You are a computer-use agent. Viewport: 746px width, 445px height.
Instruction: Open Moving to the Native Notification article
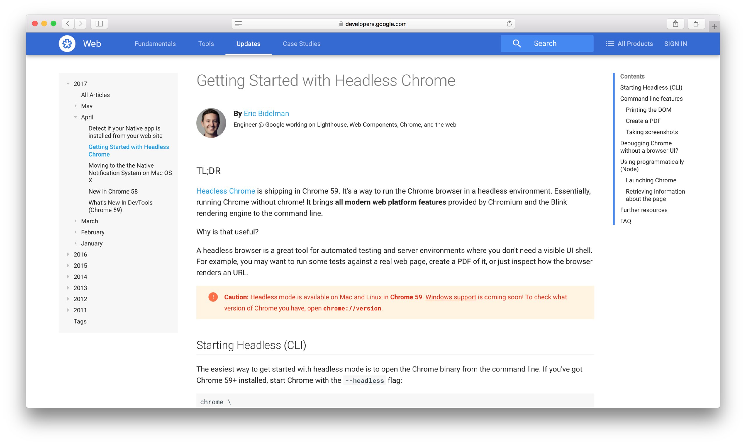click(x=130, y=173)
